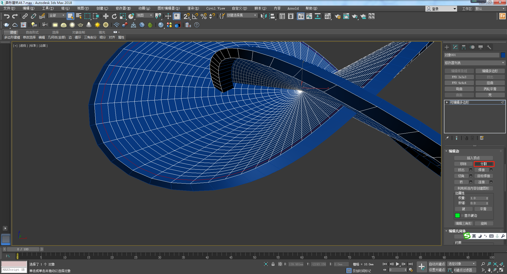Image resolution: width=507 pixels, height=274 pixels.
Task: Click the Utilities wrench panel icon
Action: pos(489,47)
